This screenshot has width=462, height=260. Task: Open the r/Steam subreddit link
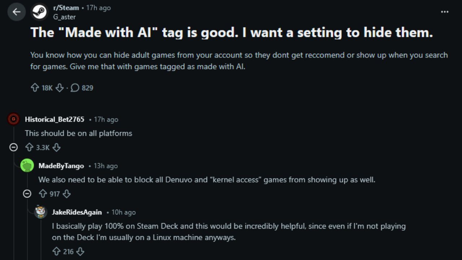click(x=66, y=8)
